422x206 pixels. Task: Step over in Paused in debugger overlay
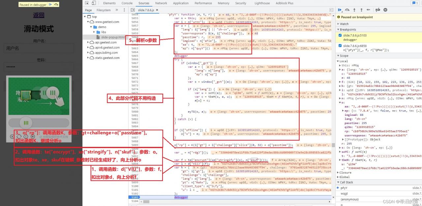(x=56, y=5)
